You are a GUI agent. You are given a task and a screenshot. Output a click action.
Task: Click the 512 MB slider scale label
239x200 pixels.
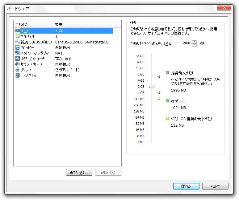tap(139, 99)
